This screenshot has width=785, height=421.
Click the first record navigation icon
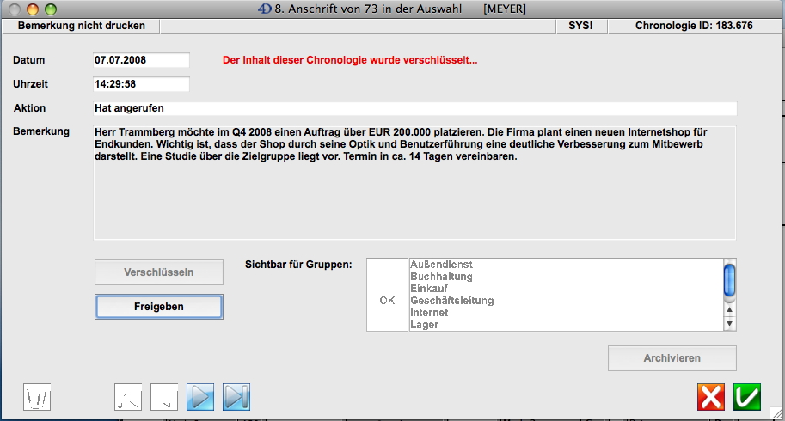(x=128, y=396)
